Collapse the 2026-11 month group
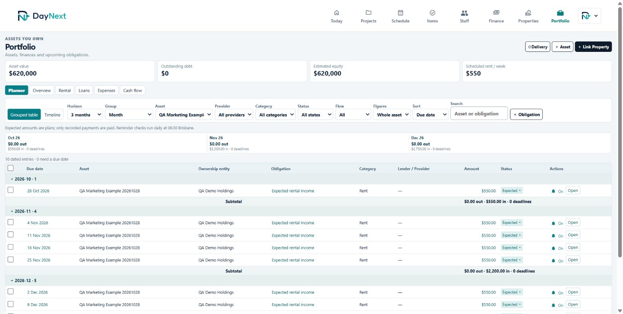623x314 pixels. pos(12,211)
